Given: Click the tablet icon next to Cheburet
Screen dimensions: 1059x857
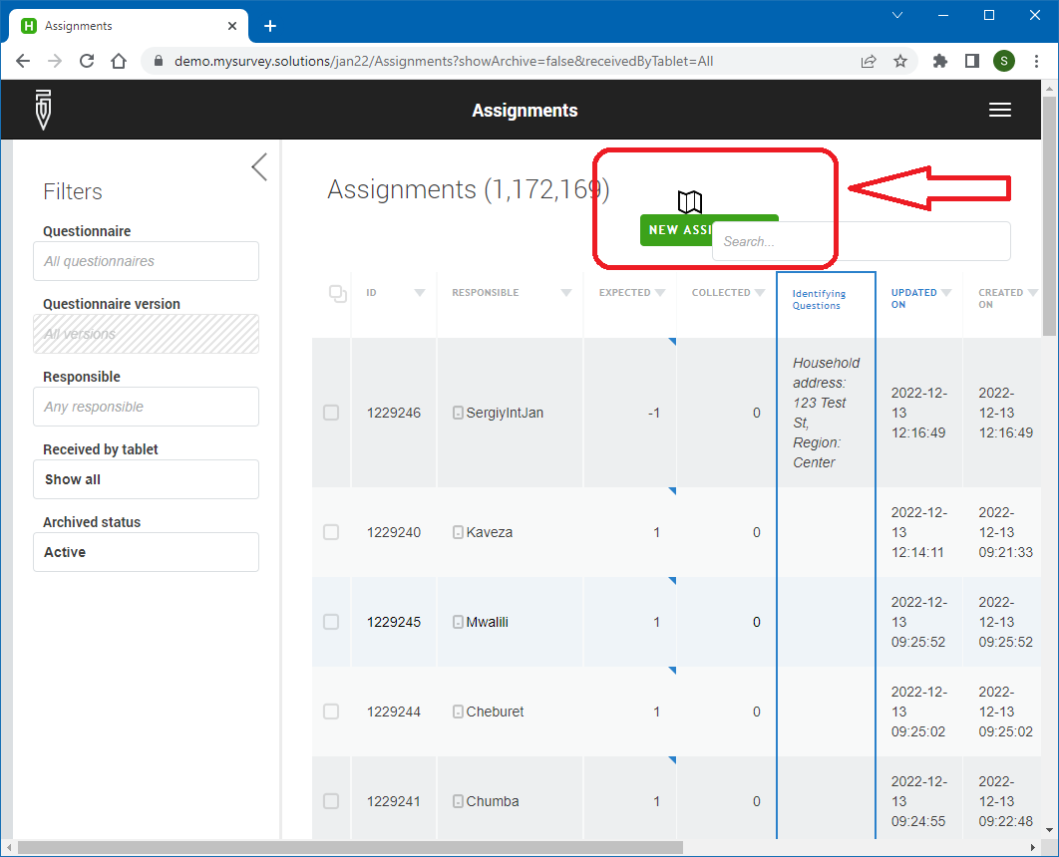Looking at the screenshot, I should click(458, 712).
